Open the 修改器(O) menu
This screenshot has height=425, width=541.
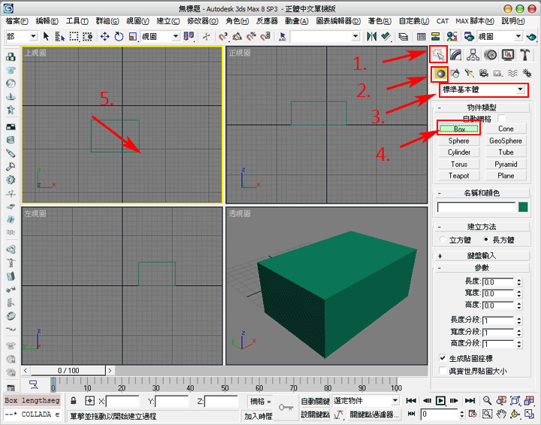(203, 21)
